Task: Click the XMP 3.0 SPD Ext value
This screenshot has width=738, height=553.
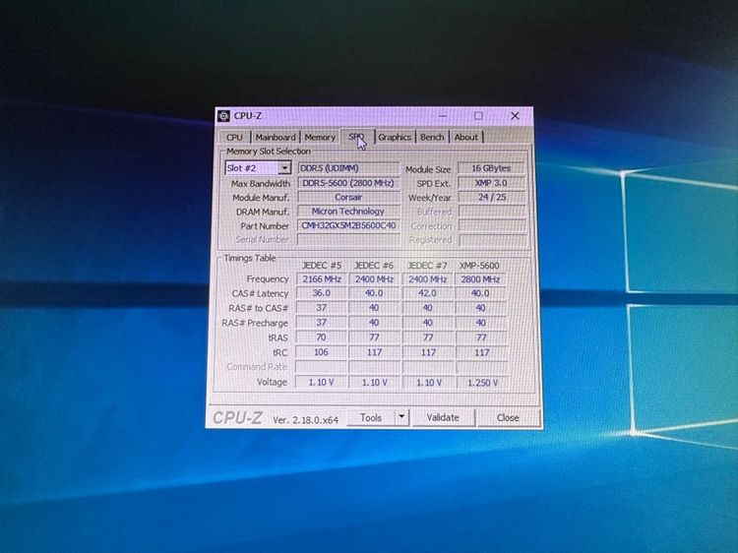Action: [491, 183]
